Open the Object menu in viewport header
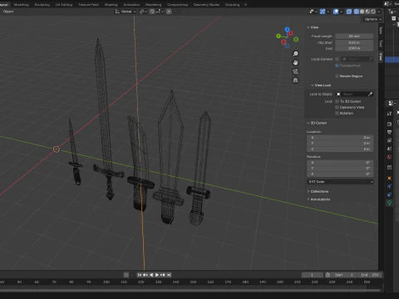Image resolution: width=399 pixels, height=299 pixels. [8, 12]
